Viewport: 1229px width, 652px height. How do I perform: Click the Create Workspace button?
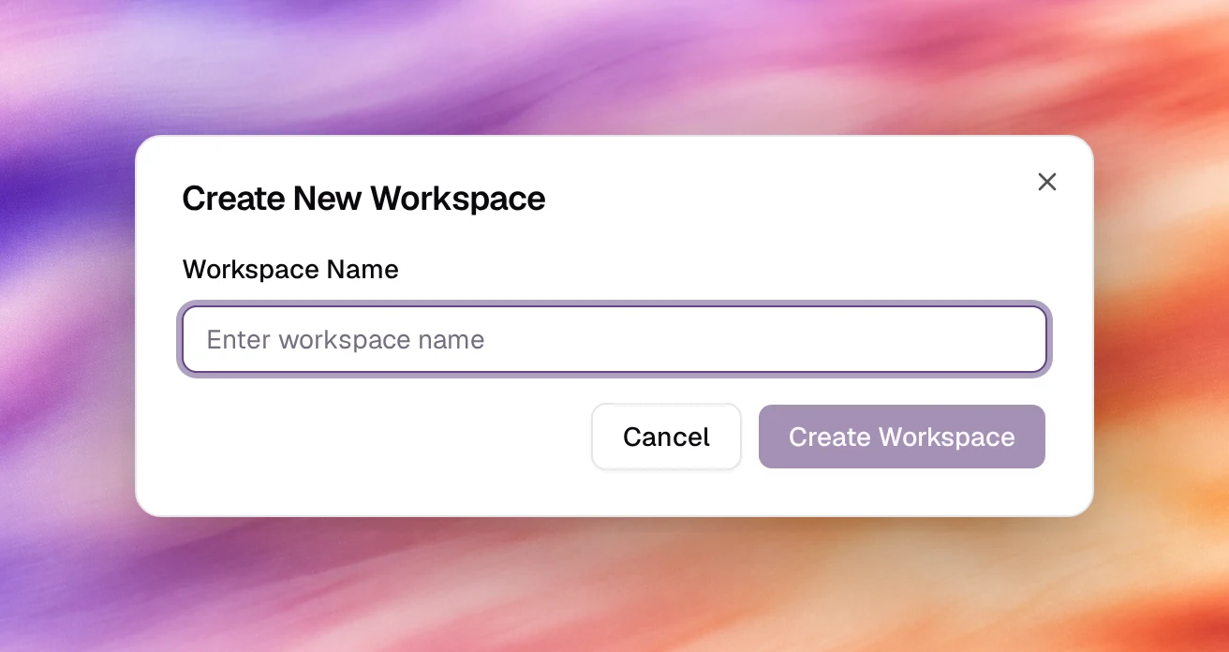click(902, 437)
